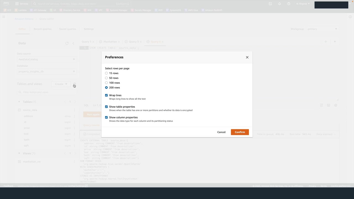This screenshot has width=354, height=199.
Task: Open the editor preferences gear icon
Action: click(336, 105)
